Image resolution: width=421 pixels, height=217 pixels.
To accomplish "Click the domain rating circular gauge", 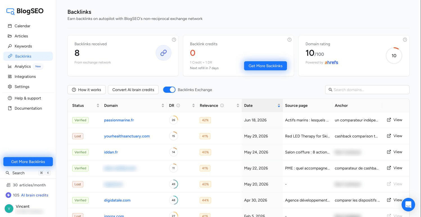I will (x=394, y=56).
